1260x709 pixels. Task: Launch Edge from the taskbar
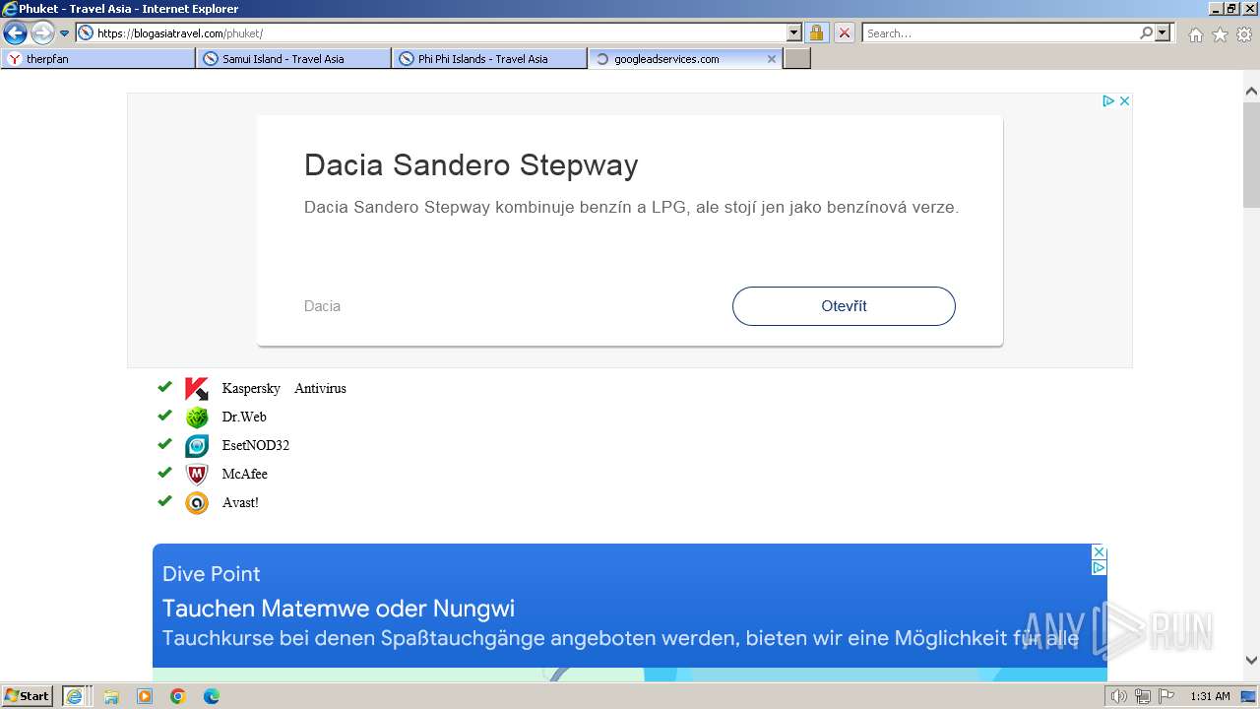(212, 696)
